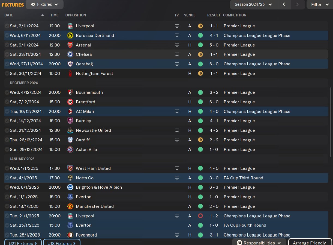Screen dimensions: 333x245
Task: Click the Borussia Dortmund crest icon
Action: (x=70, y=36)
